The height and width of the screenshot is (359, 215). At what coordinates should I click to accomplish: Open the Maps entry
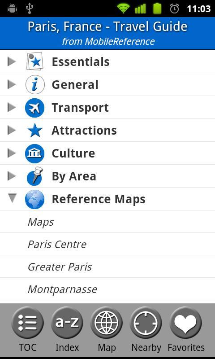[x=107, y=222]
